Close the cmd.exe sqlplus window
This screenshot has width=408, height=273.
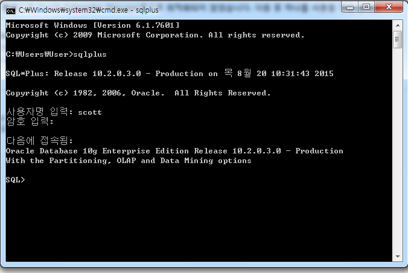coord(389,7)
